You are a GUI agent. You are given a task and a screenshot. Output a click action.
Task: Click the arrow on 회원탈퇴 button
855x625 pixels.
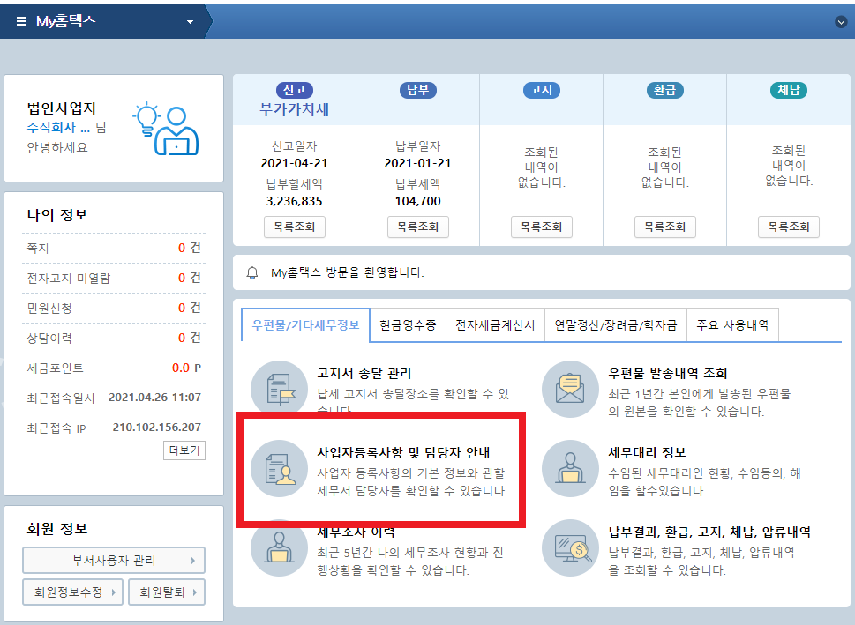pyautogui.click(x=195, y=592)
